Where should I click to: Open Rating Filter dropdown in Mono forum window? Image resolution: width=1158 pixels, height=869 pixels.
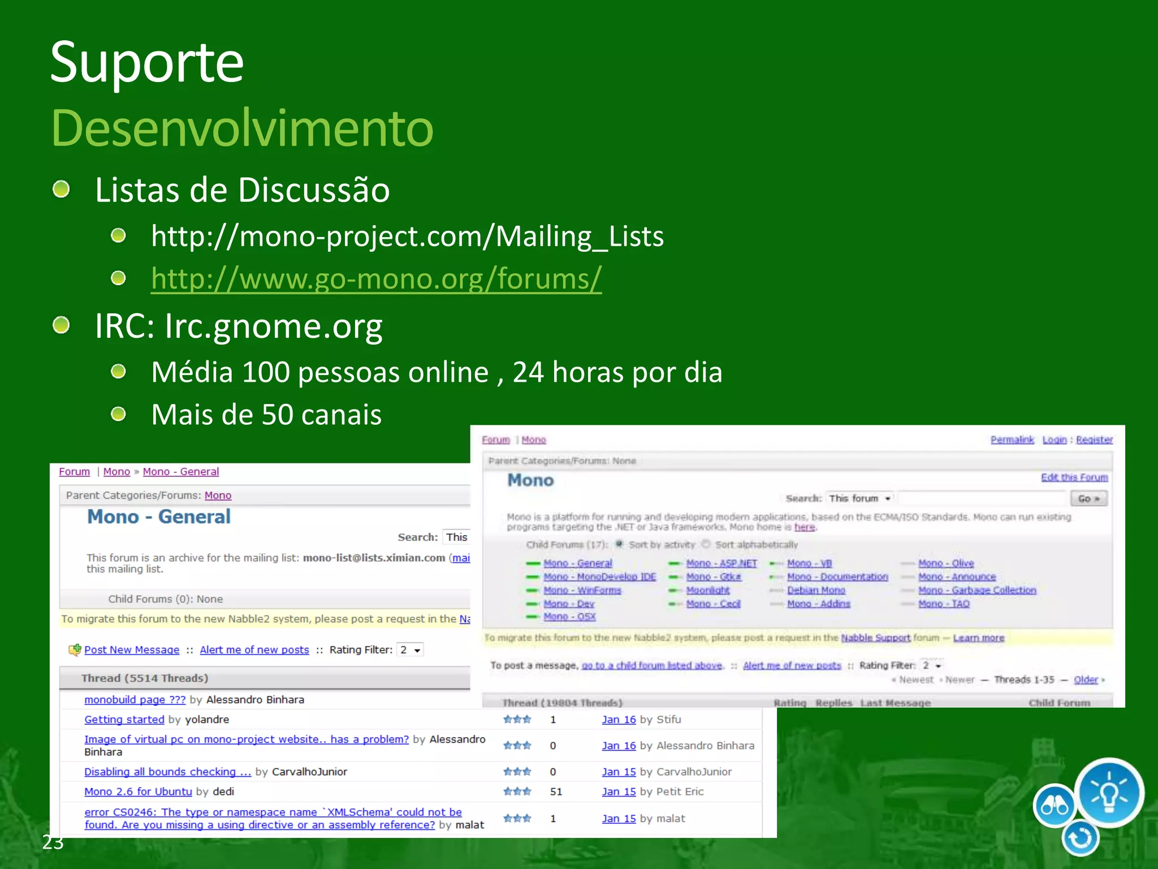pos(932,665)
